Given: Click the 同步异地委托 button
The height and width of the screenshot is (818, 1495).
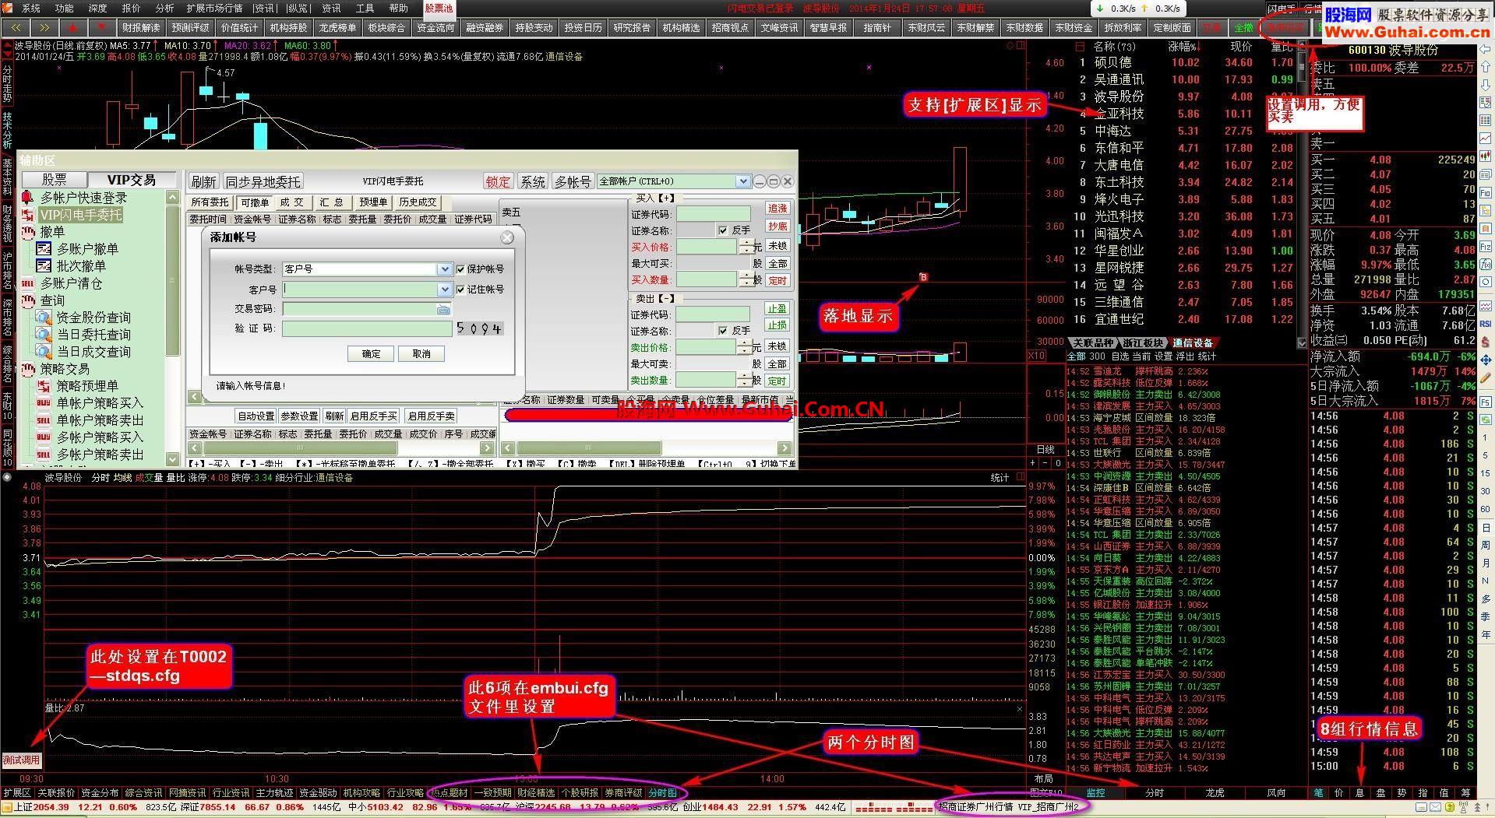Looking at the screenshot, I should pyautogui.click(x=263, y=181).
